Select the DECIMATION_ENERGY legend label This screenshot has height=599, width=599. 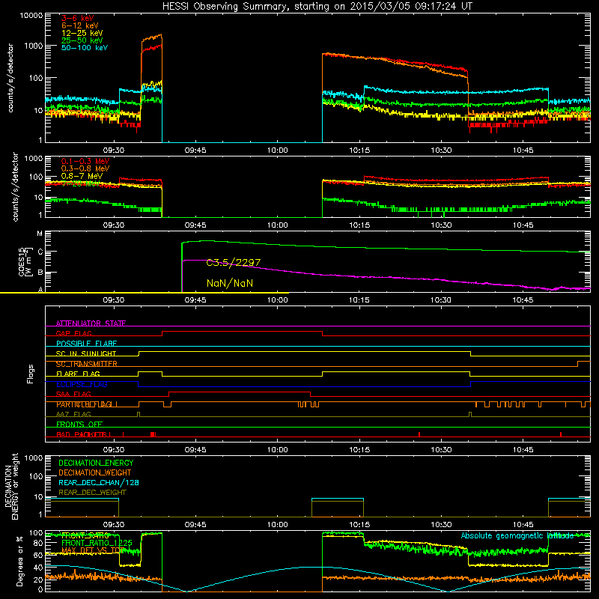tap(96, 463)
